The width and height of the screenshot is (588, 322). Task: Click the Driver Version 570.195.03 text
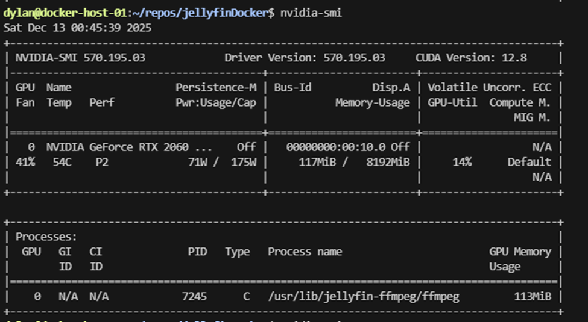305,58
